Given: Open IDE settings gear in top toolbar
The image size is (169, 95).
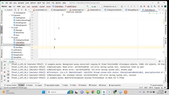Looking at the screenshot, I should [x=162, y=6].
